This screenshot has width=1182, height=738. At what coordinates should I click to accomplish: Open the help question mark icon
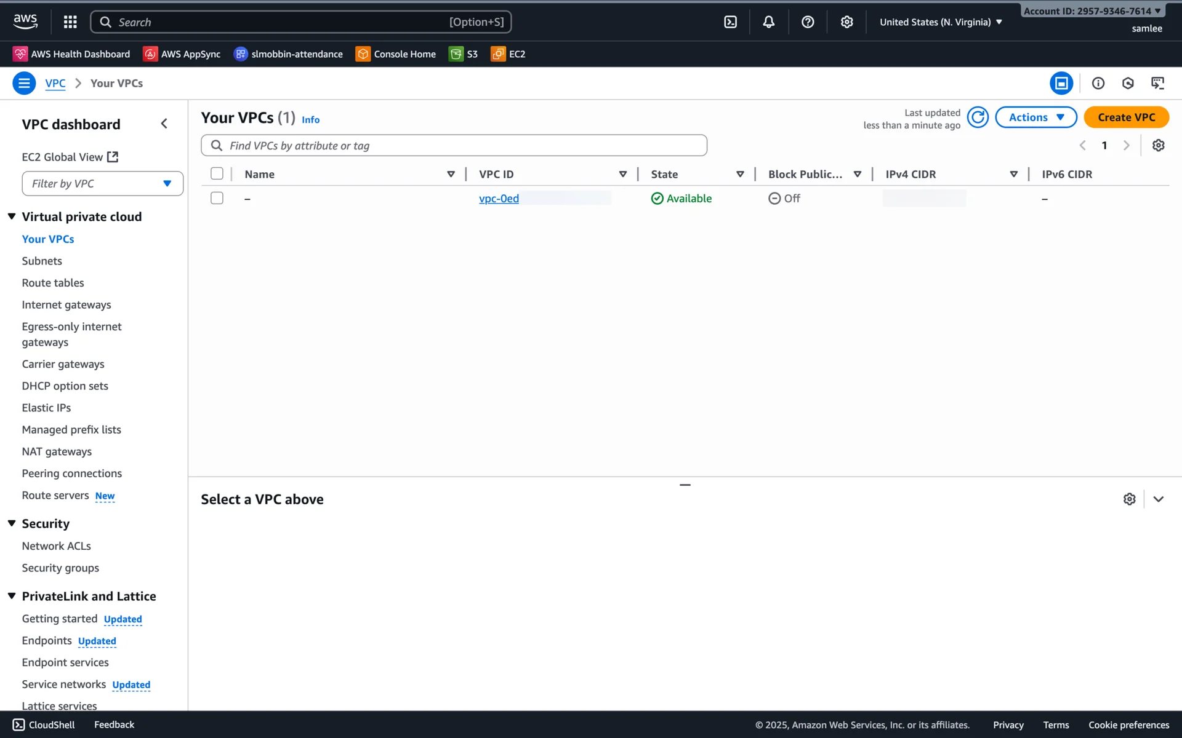808,22
